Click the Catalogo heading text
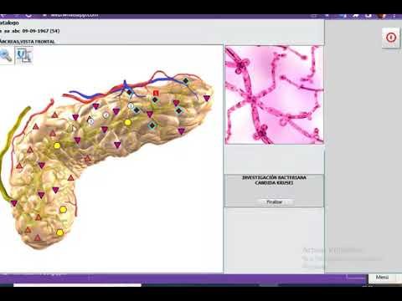Image resolution: width=402 pixels, height=301 pixels. tap(9, 23)
